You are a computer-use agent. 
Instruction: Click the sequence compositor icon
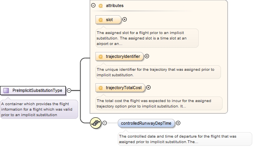pos(95,123)
